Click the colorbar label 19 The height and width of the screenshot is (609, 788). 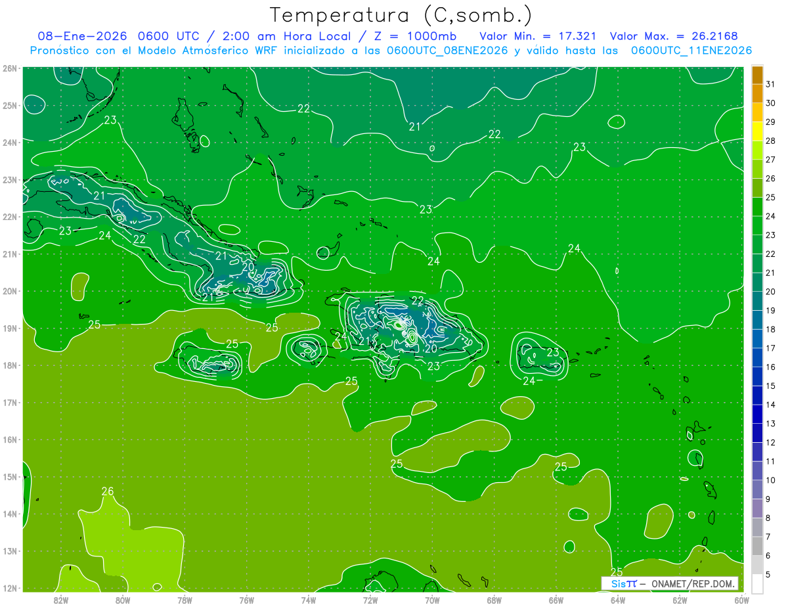[771, 311]
